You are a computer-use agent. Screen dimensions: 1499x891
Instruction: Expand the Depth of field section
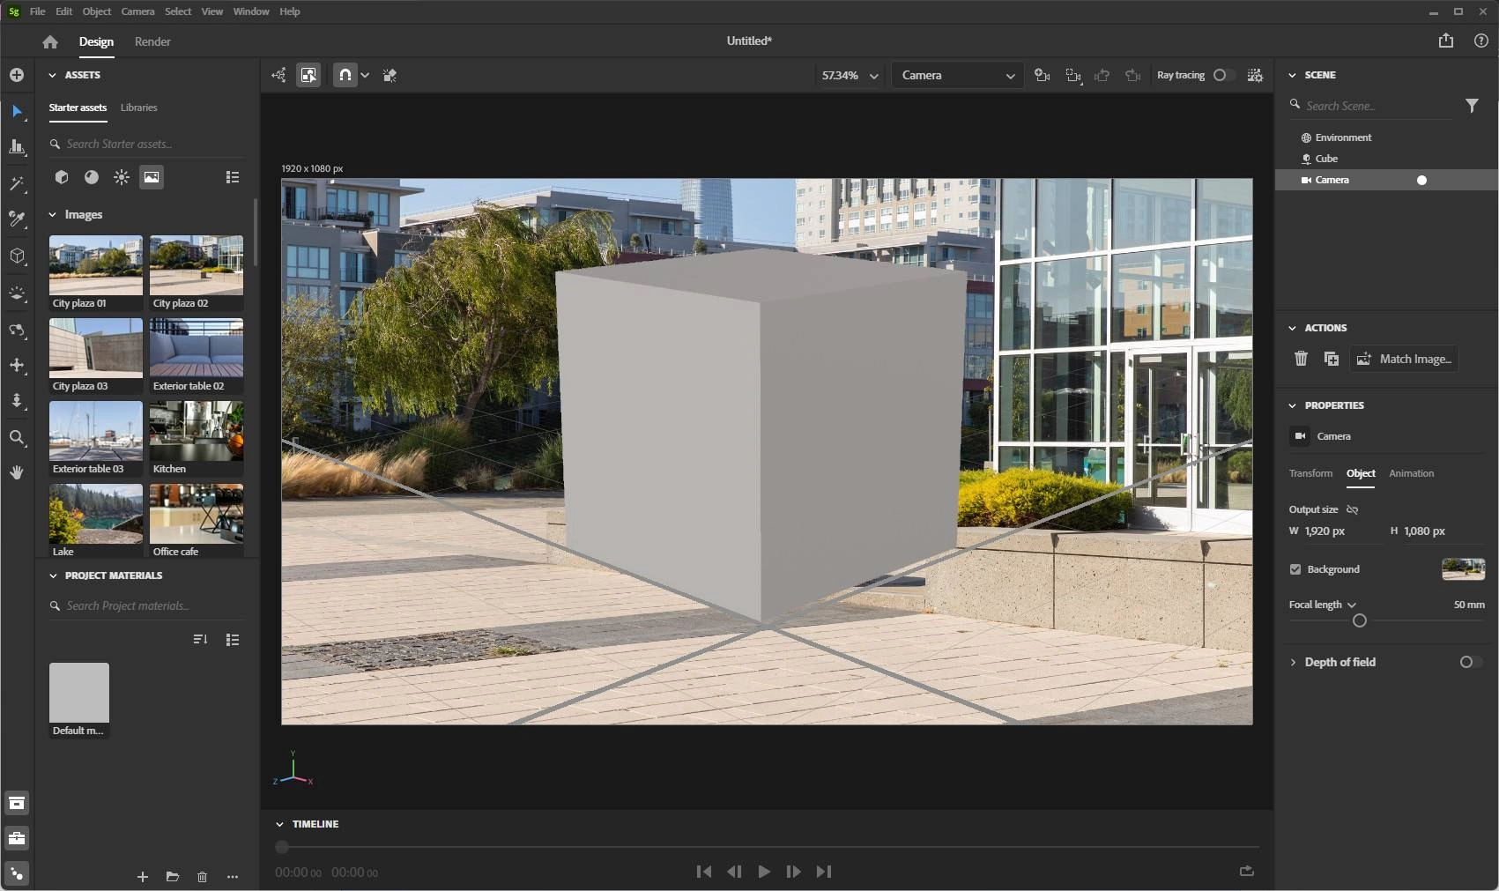pos(1293,662)
